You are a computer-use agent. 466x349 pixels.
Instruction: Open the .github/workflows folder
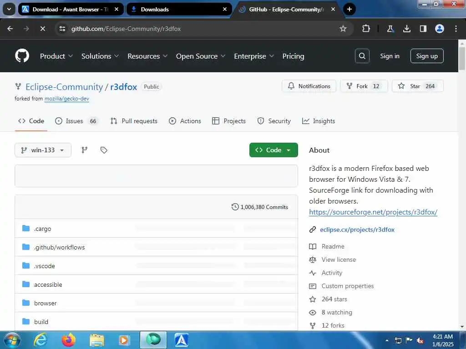[60, 247]
